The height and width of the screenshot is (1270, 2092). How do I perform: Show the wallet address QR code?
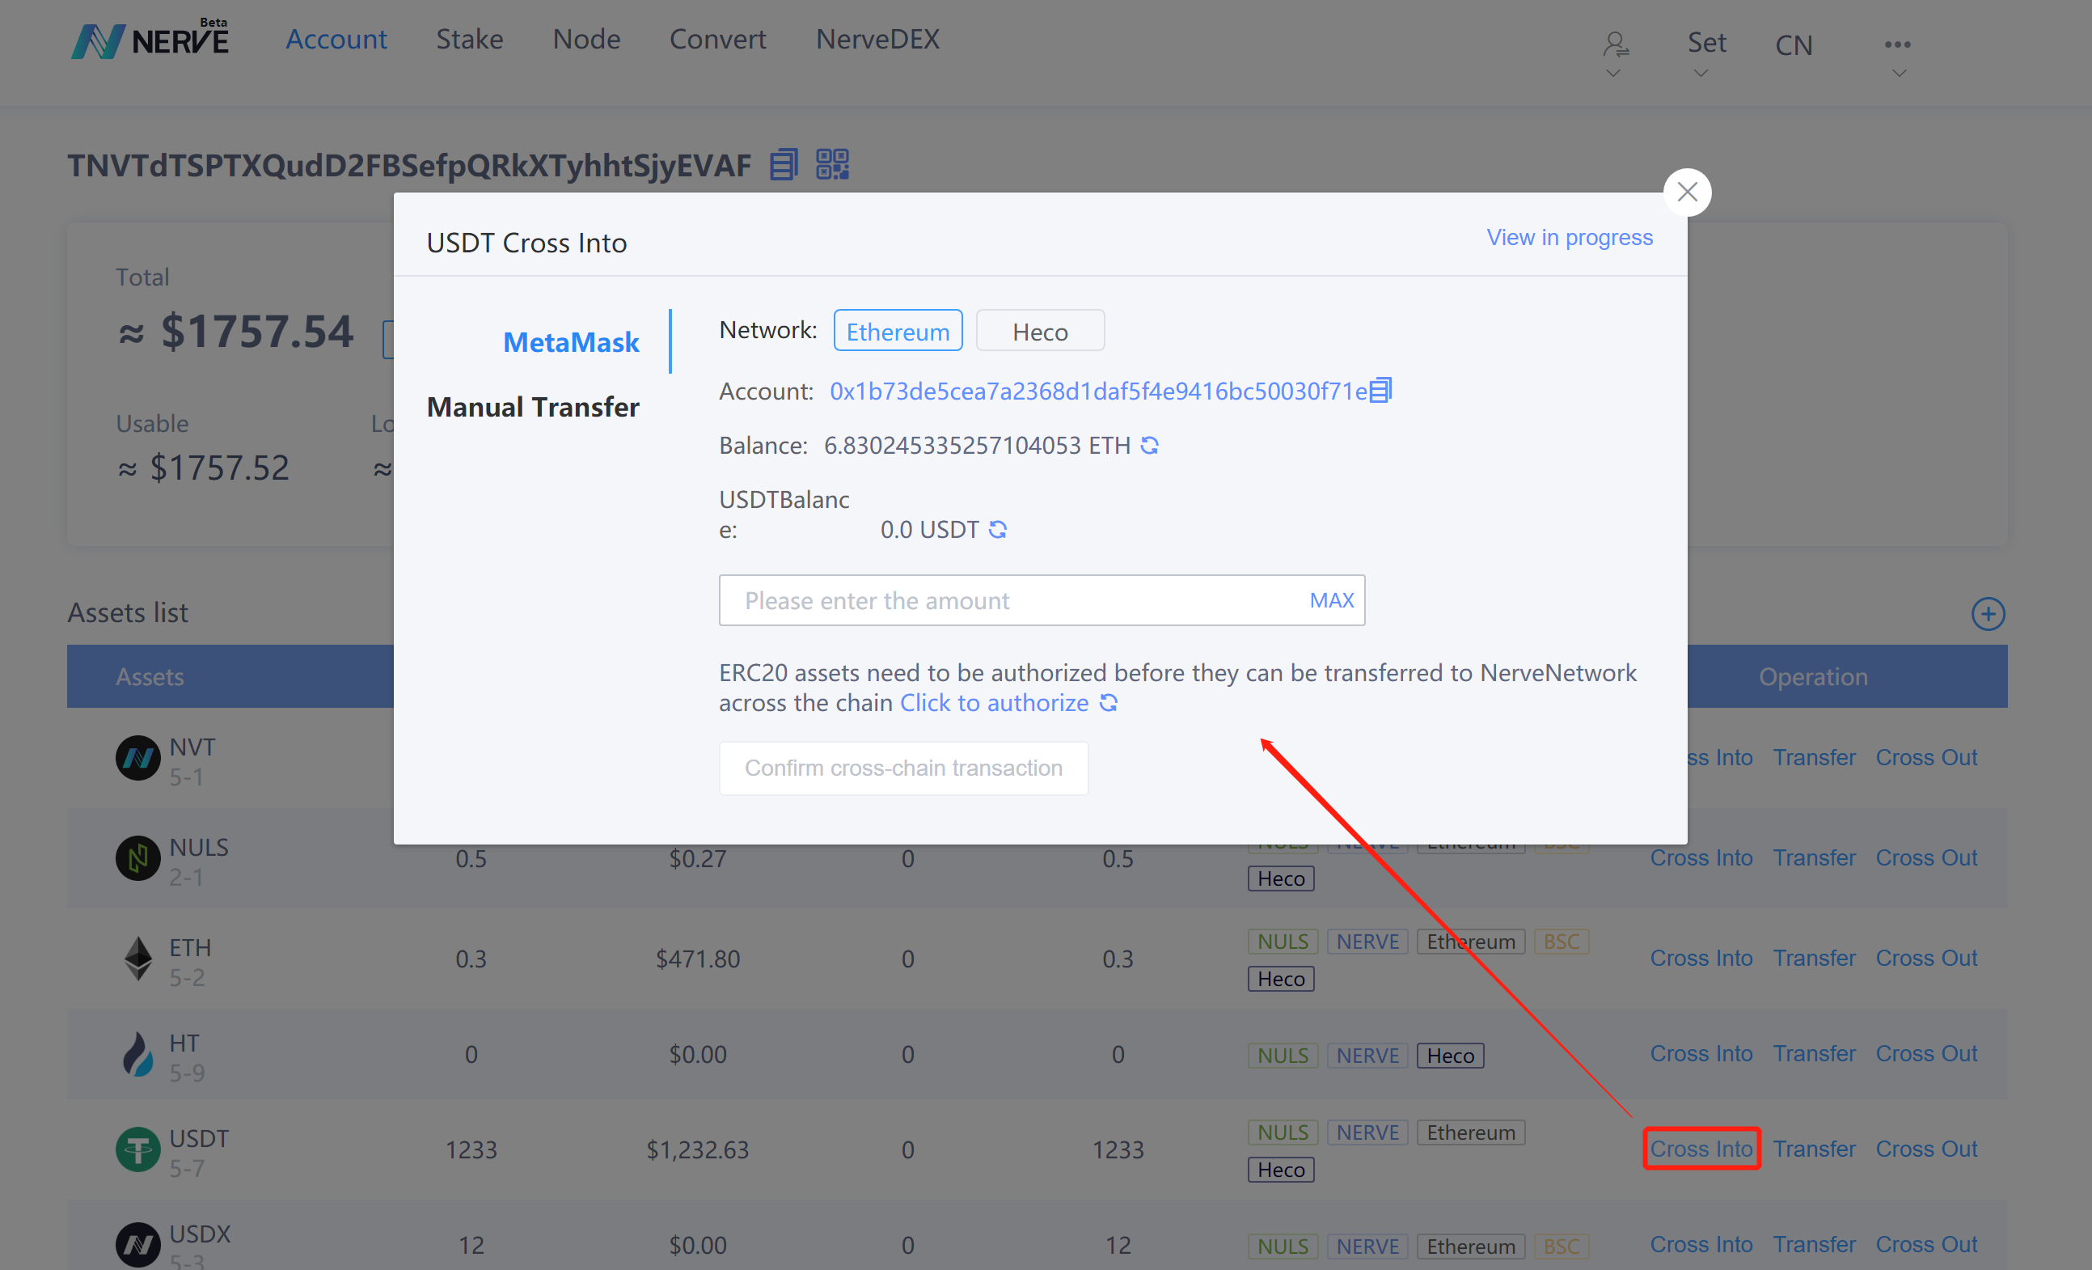(x=832, y=164)
